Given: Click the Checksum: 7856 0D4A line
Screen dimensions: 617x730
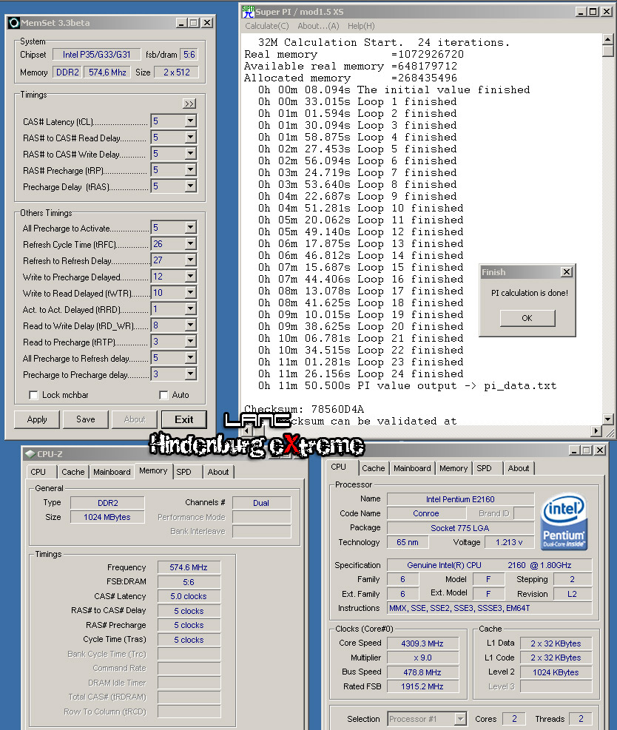Looking at the screenshot, I should [x=304, y=409].
